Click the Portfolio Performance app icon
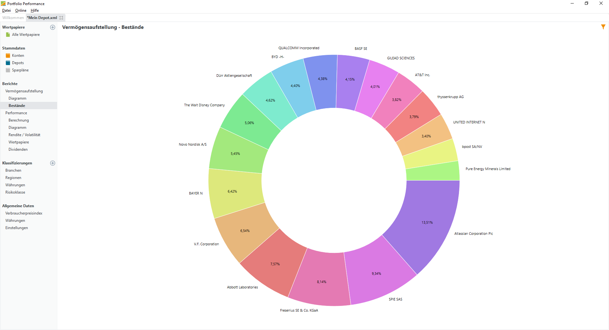 point(3,3)
